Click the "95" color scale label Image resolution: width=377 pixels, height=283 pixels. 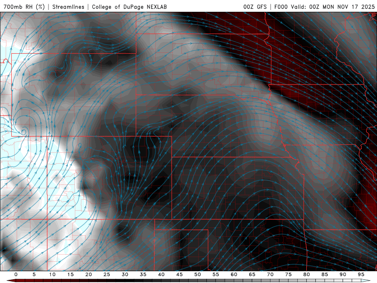[361, 275]
